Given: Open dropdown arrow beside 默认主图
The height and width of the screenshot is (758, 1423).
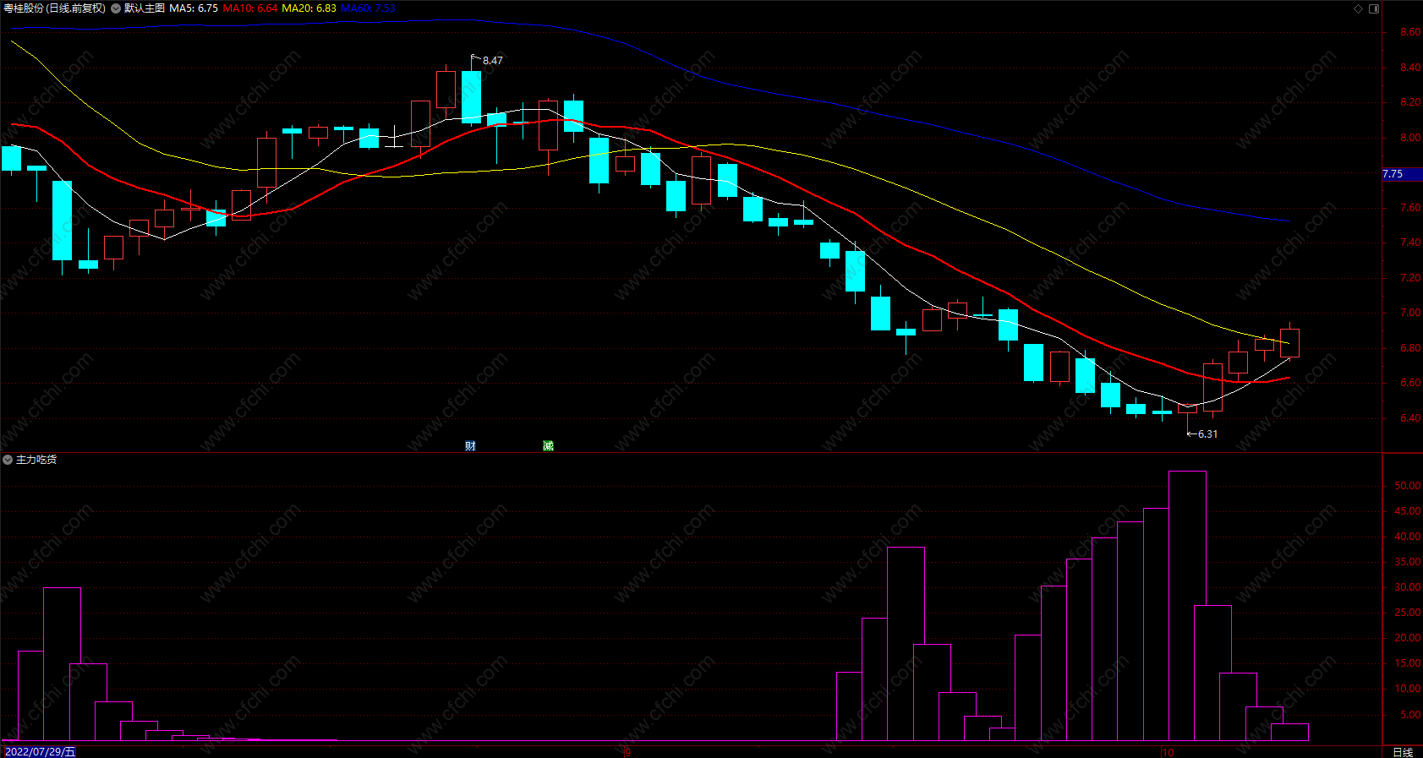Looking at the screenshot, I should point(116,8).
